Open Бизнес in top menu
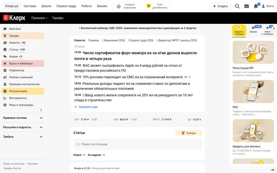277x173 pixels. pyautogui.click(x=102, y=6)
